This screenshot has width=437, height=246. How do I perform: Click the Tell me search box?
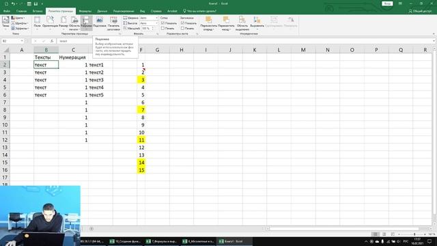(200, 11)
